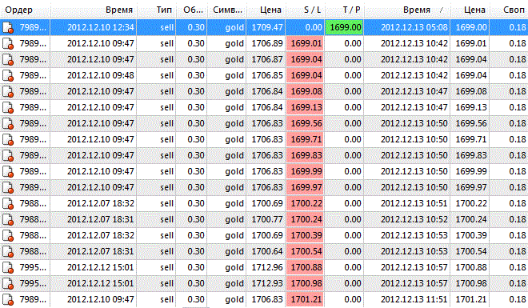The width and height of the screenshot is (528, 308).
Task: Click order icon of row priced 1706.87
Action: pyautogui.click(x=8, y=59)
